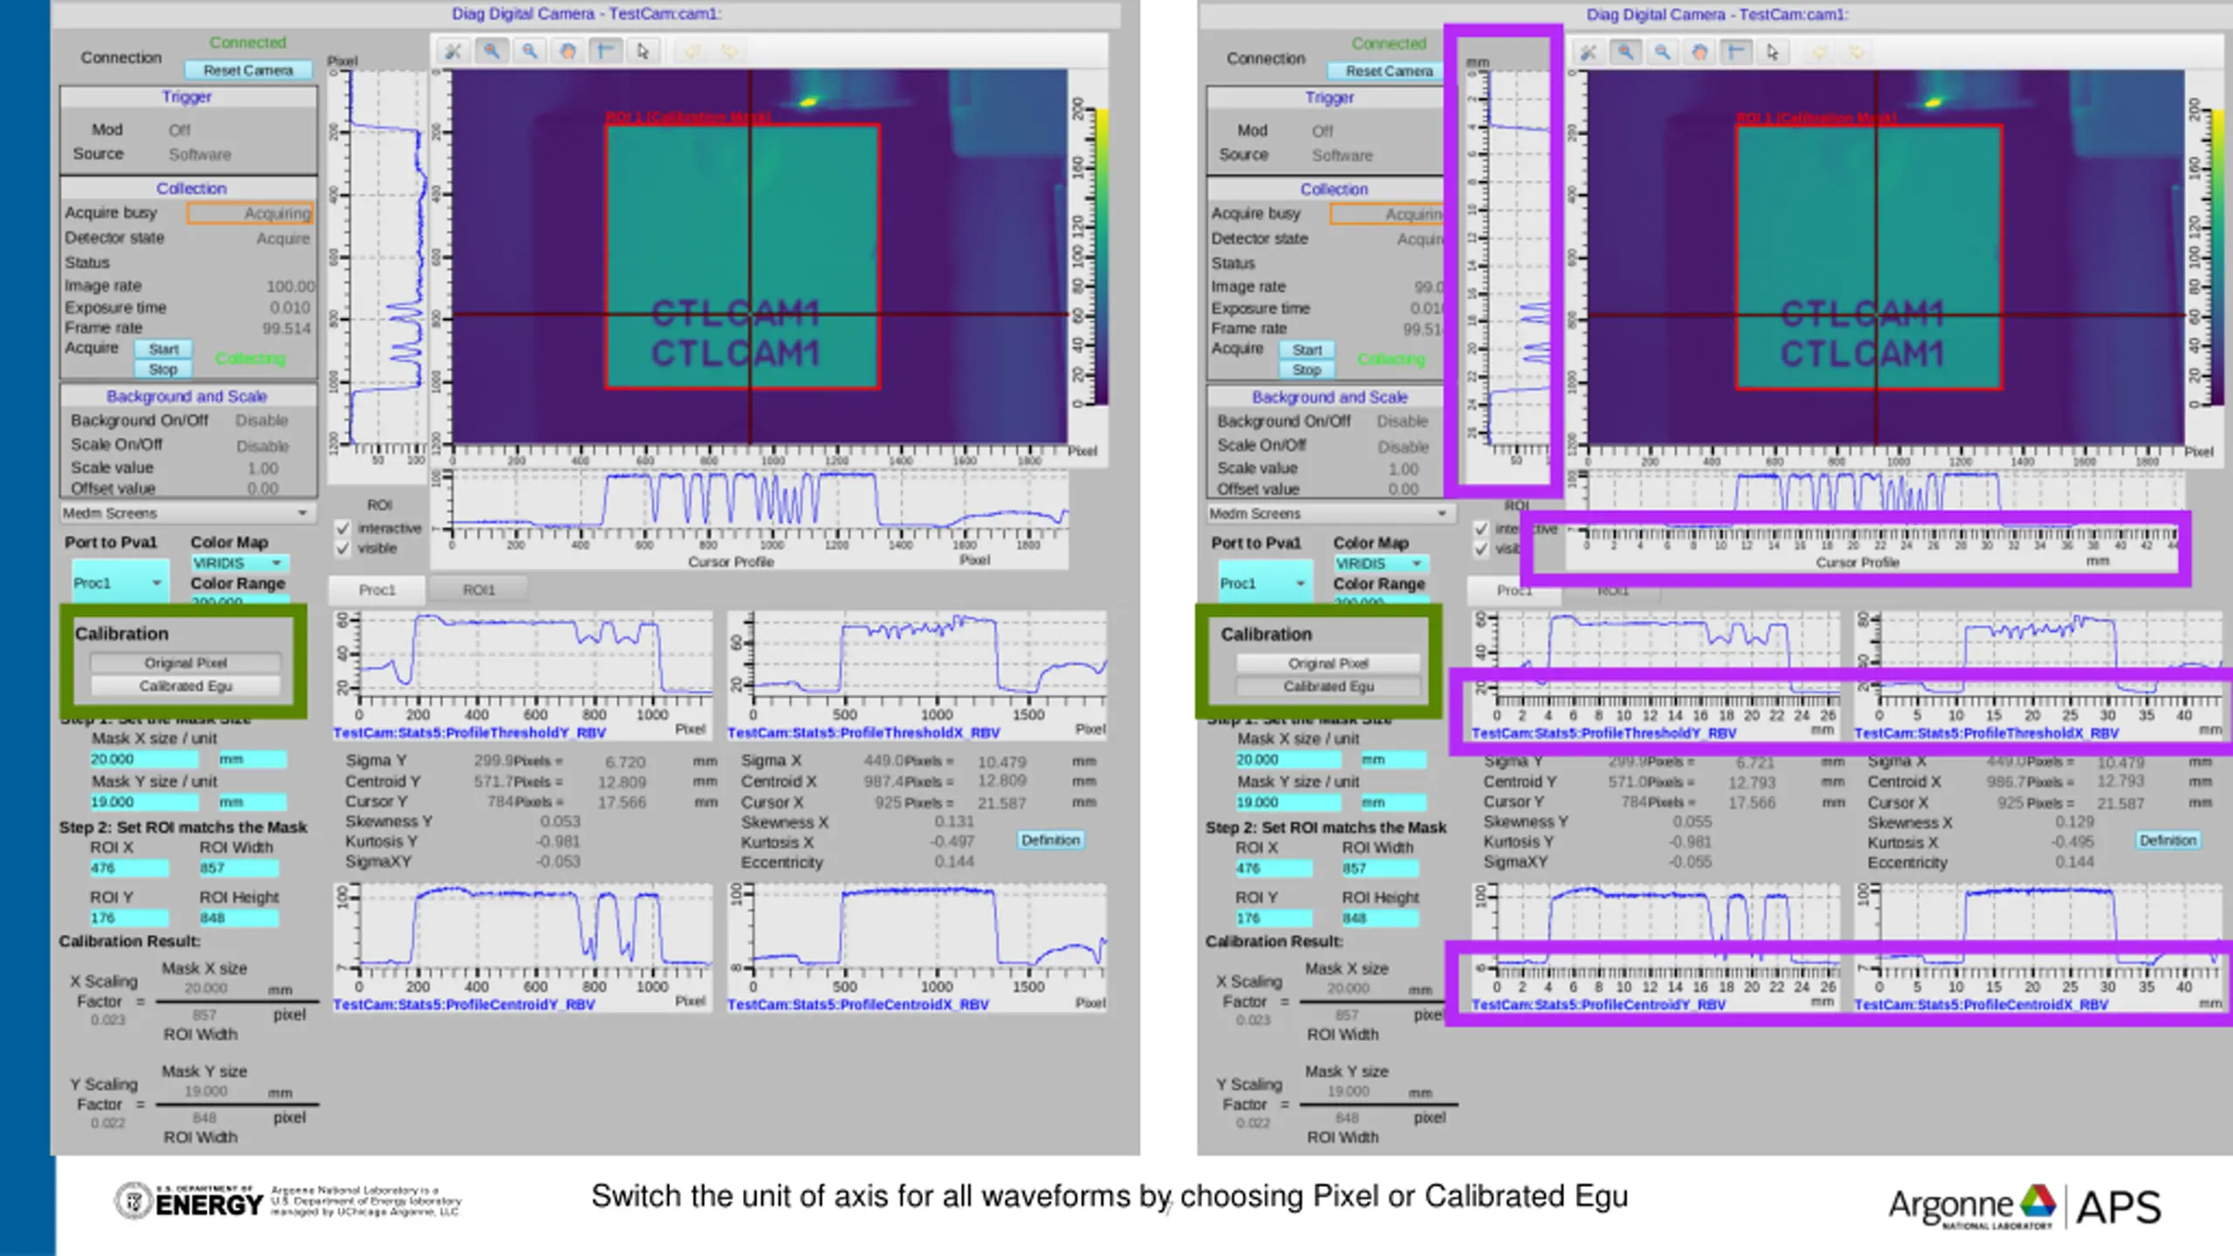Open plot configure tool in left window toolbar

pyautogui.click(x=453, y=51)
